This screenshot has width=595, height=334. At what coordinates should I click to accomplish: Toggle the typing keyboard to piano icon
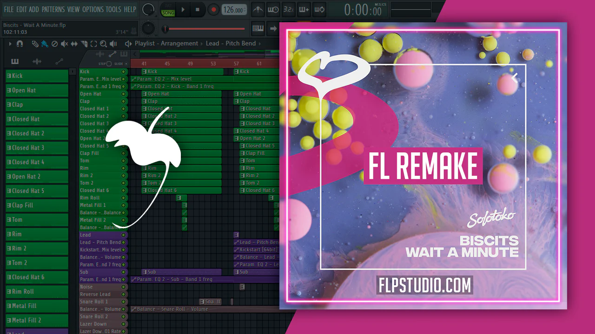coord(258,28)
